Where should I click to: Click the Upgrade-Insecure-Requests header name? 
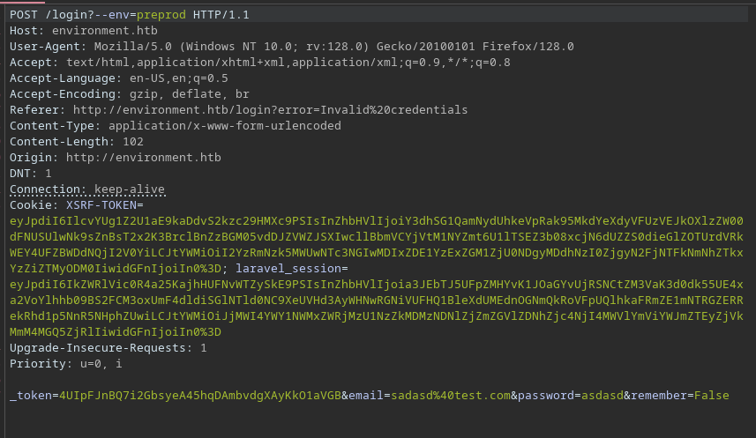[100, 348]
